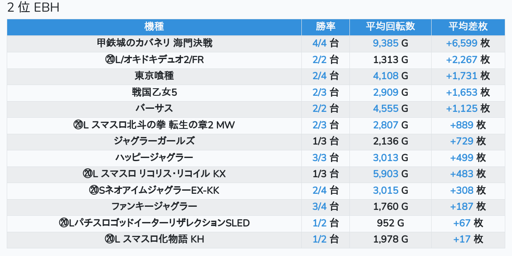Click the ⑳L/オキドキデュオ2/FR machine name
The image size is (512, 256).
coord(154,60)
